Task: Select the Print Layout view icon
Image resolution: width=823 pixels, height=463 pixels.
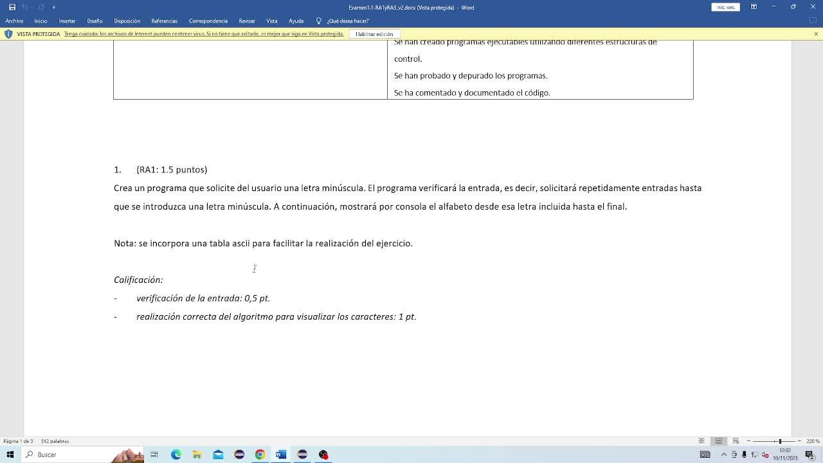Action: click(719, 441)
